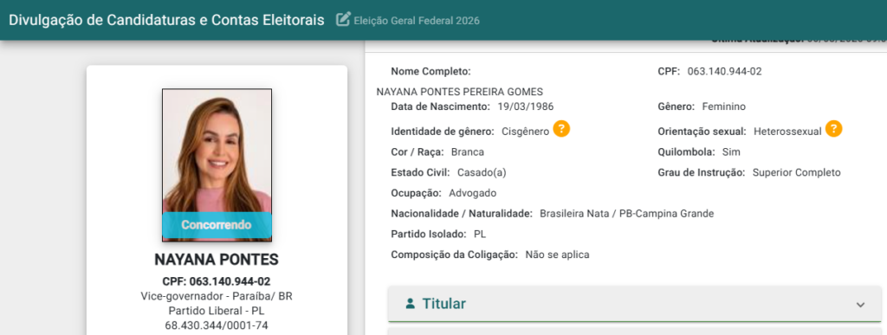Image resolution: width=887 pixels, height=335 pixels.
Task: Expand the collapsed panel below Titular
Action: coord(635,331)
